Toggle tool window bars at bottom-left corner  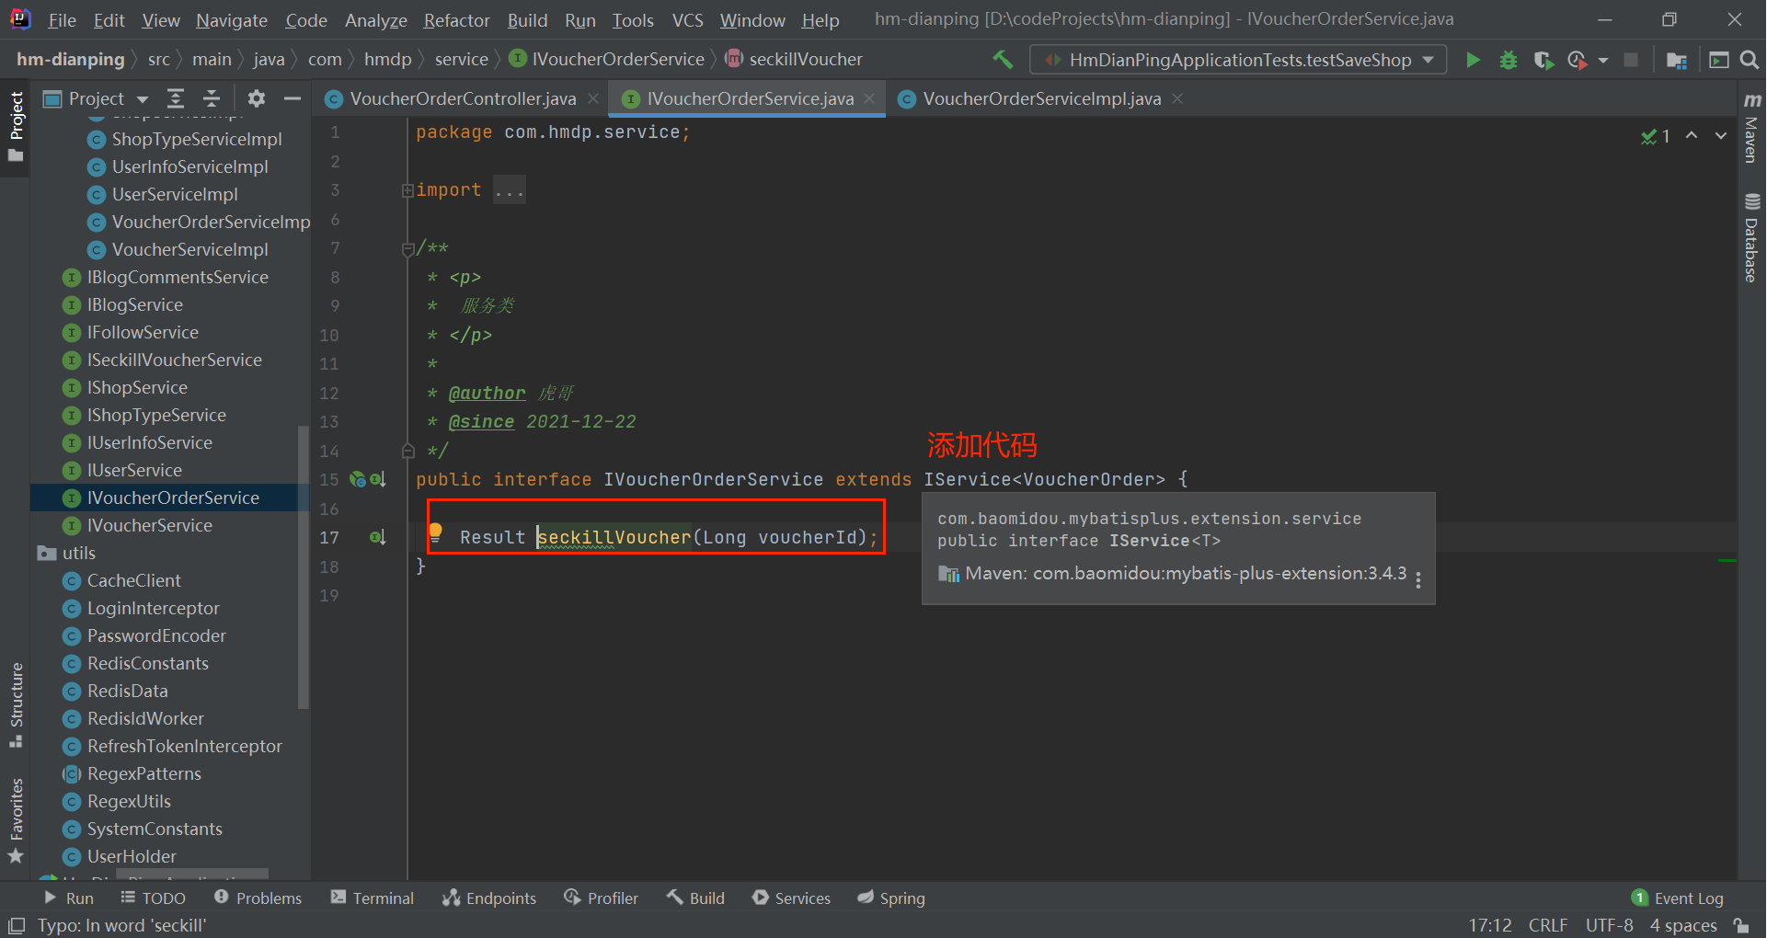[x=17, y=925]
